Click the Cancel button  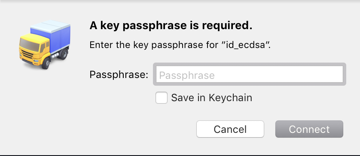(230, 129)
